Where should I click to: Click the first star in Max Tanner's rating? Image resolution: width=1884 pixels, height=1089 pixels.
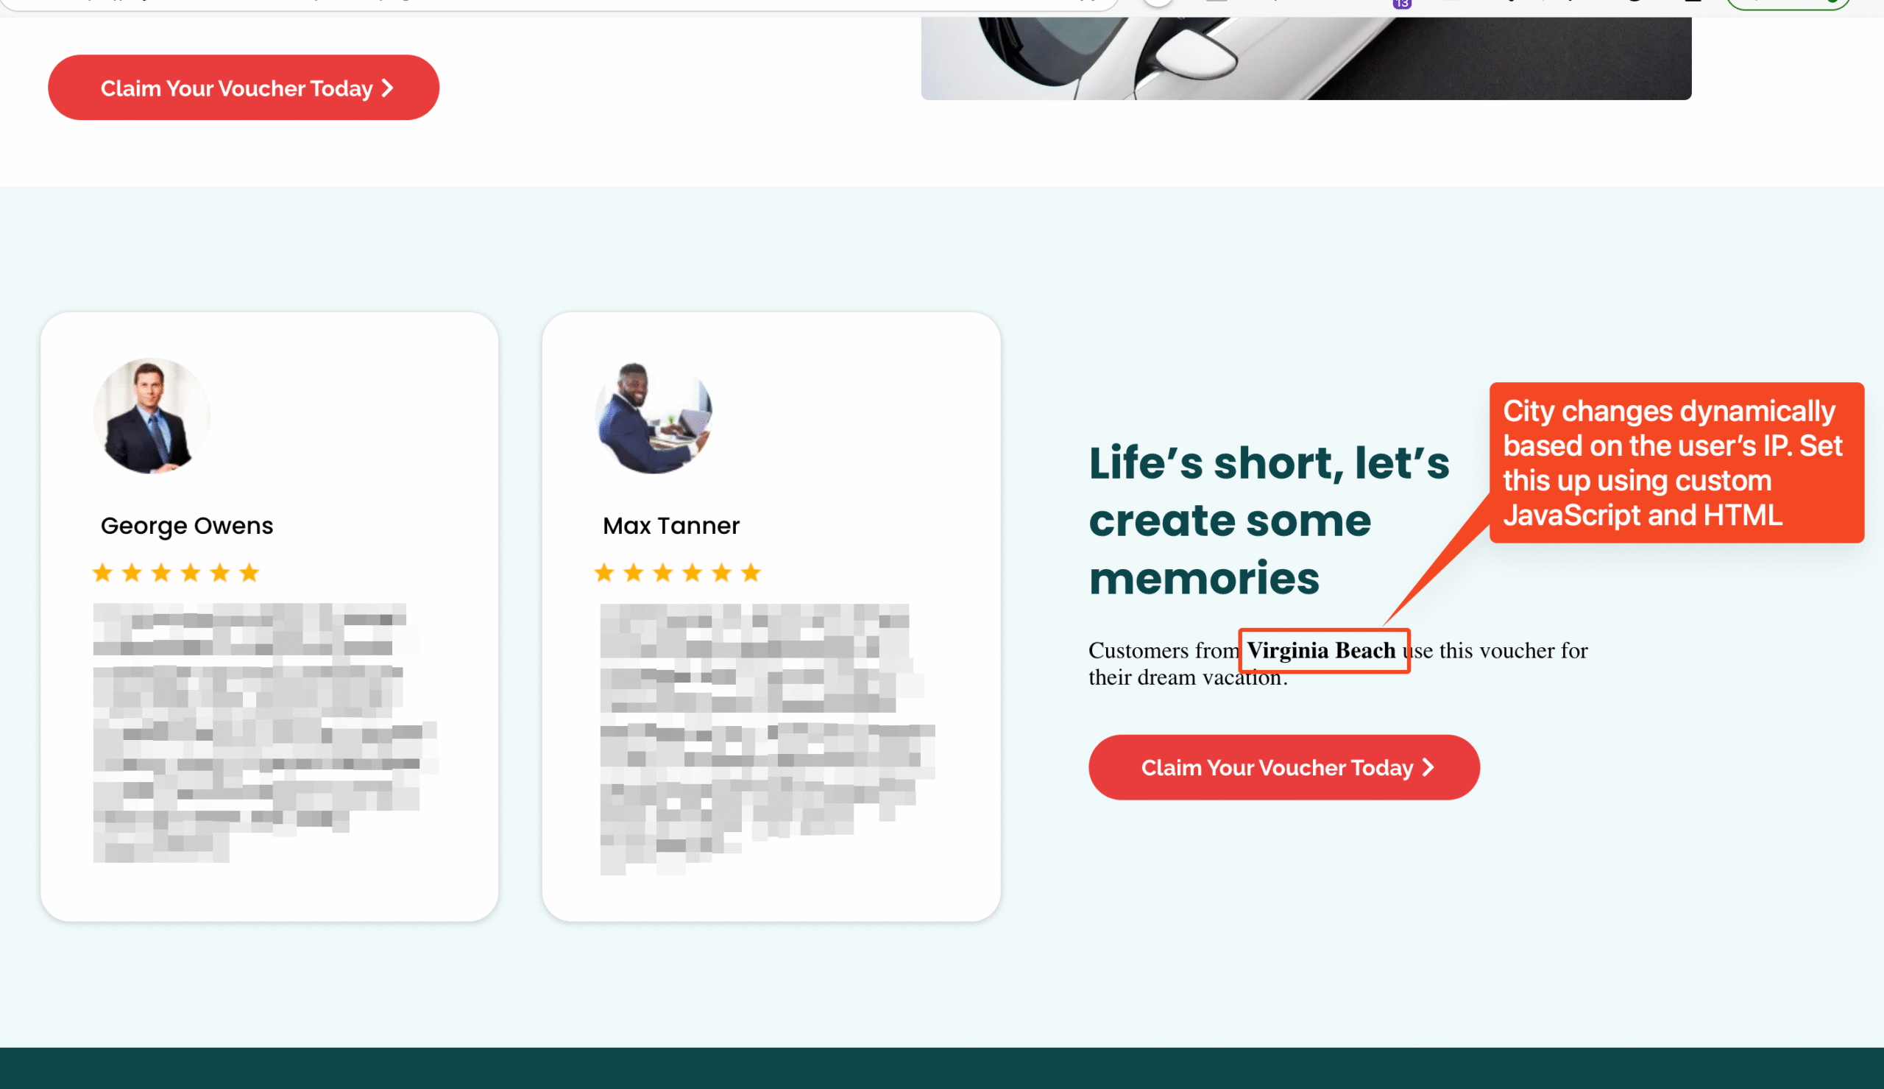coord(603,573)
